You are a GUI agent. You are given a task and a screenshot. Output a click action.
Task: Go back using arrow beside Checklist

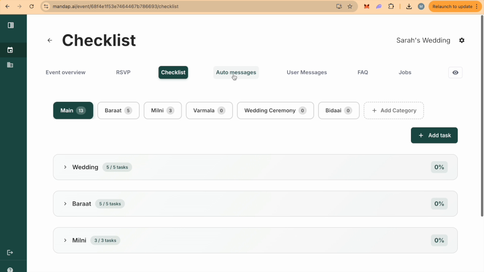[x=50, y=40]
